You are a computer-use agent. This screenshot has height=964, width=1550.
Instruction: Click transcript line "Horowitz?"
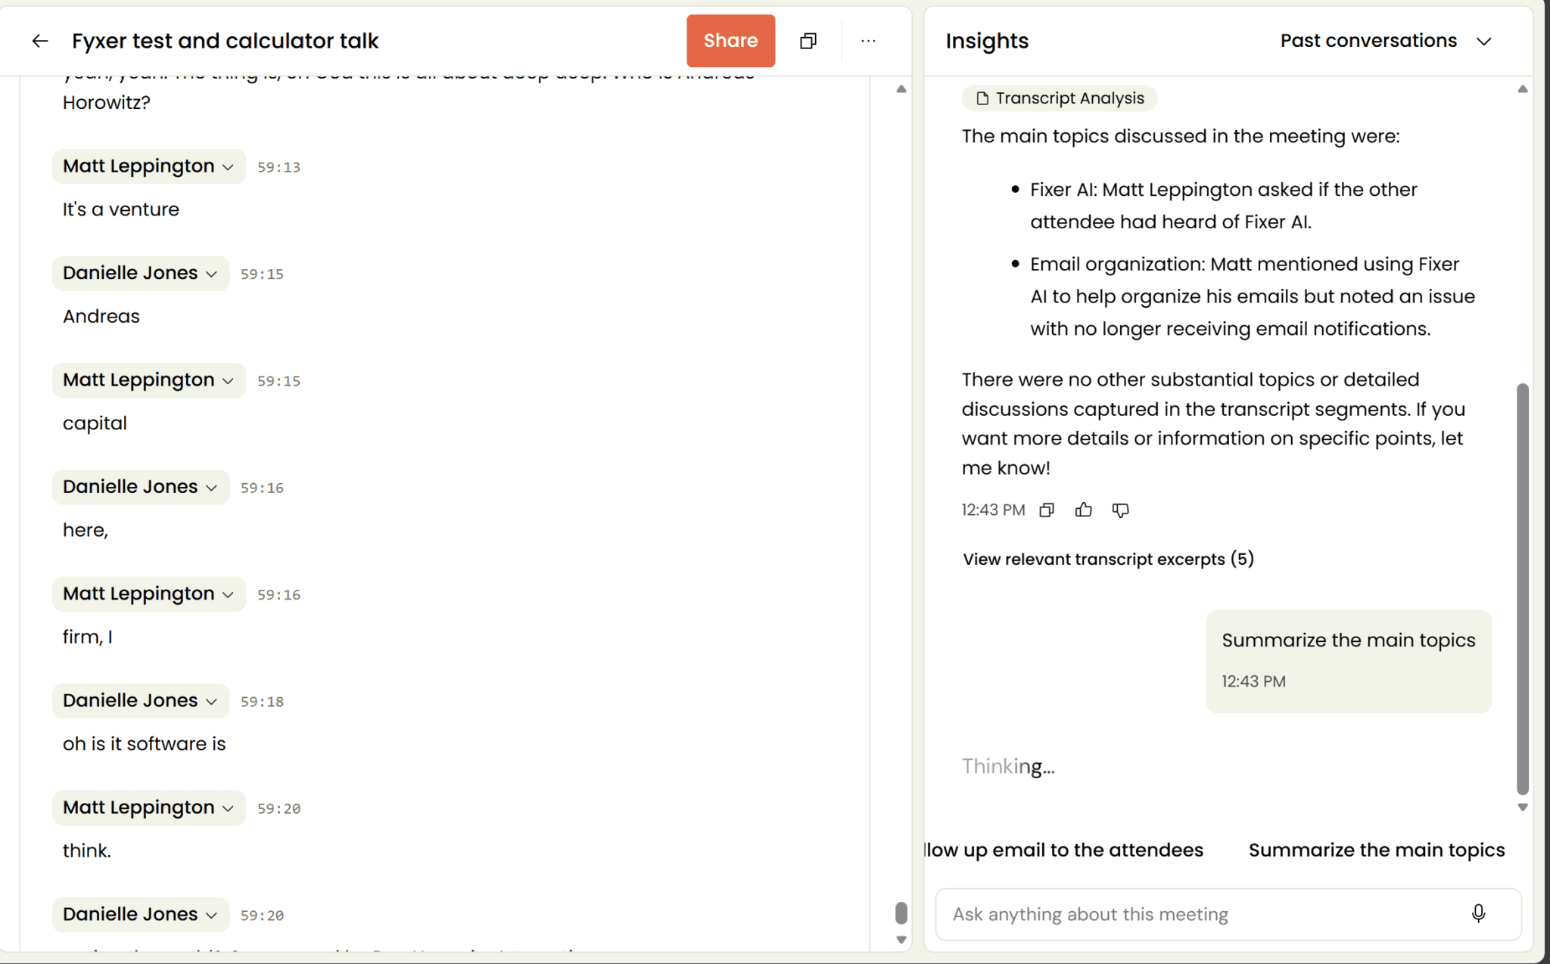107,102
